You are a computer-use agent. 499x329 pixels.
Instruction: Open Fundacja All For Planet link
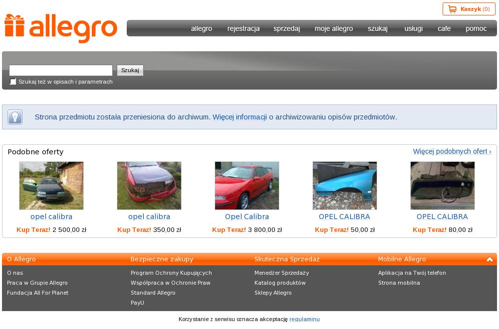tap(37, 293)
